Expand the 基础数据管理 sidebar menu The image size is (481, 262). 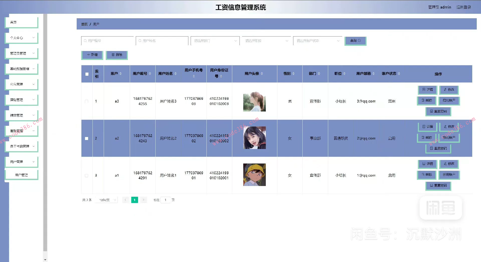[22, 69]
